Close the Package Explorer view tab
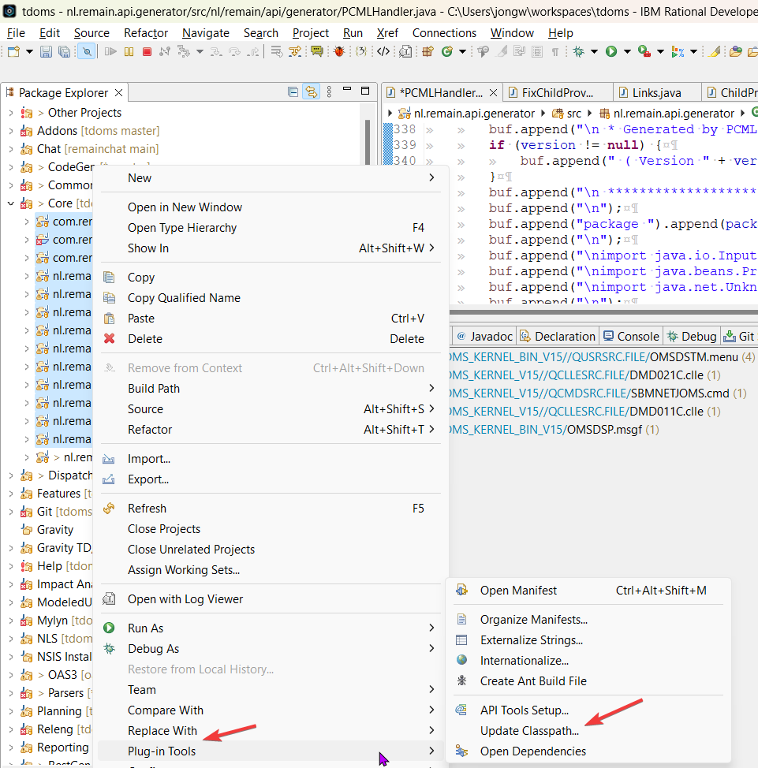The width and height of the screenshot is (758, 768). [118, 93]
